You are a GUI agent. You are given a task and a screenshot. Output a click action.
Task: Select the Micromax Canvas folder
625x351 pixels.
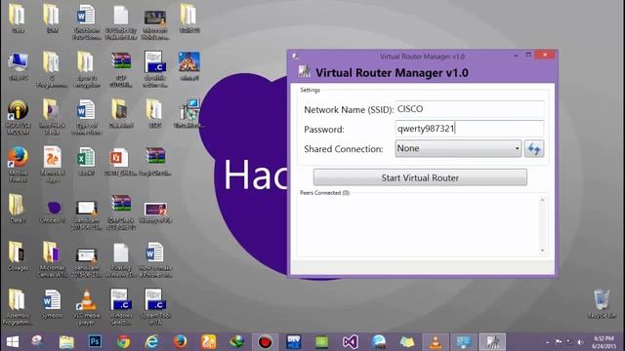52,259
